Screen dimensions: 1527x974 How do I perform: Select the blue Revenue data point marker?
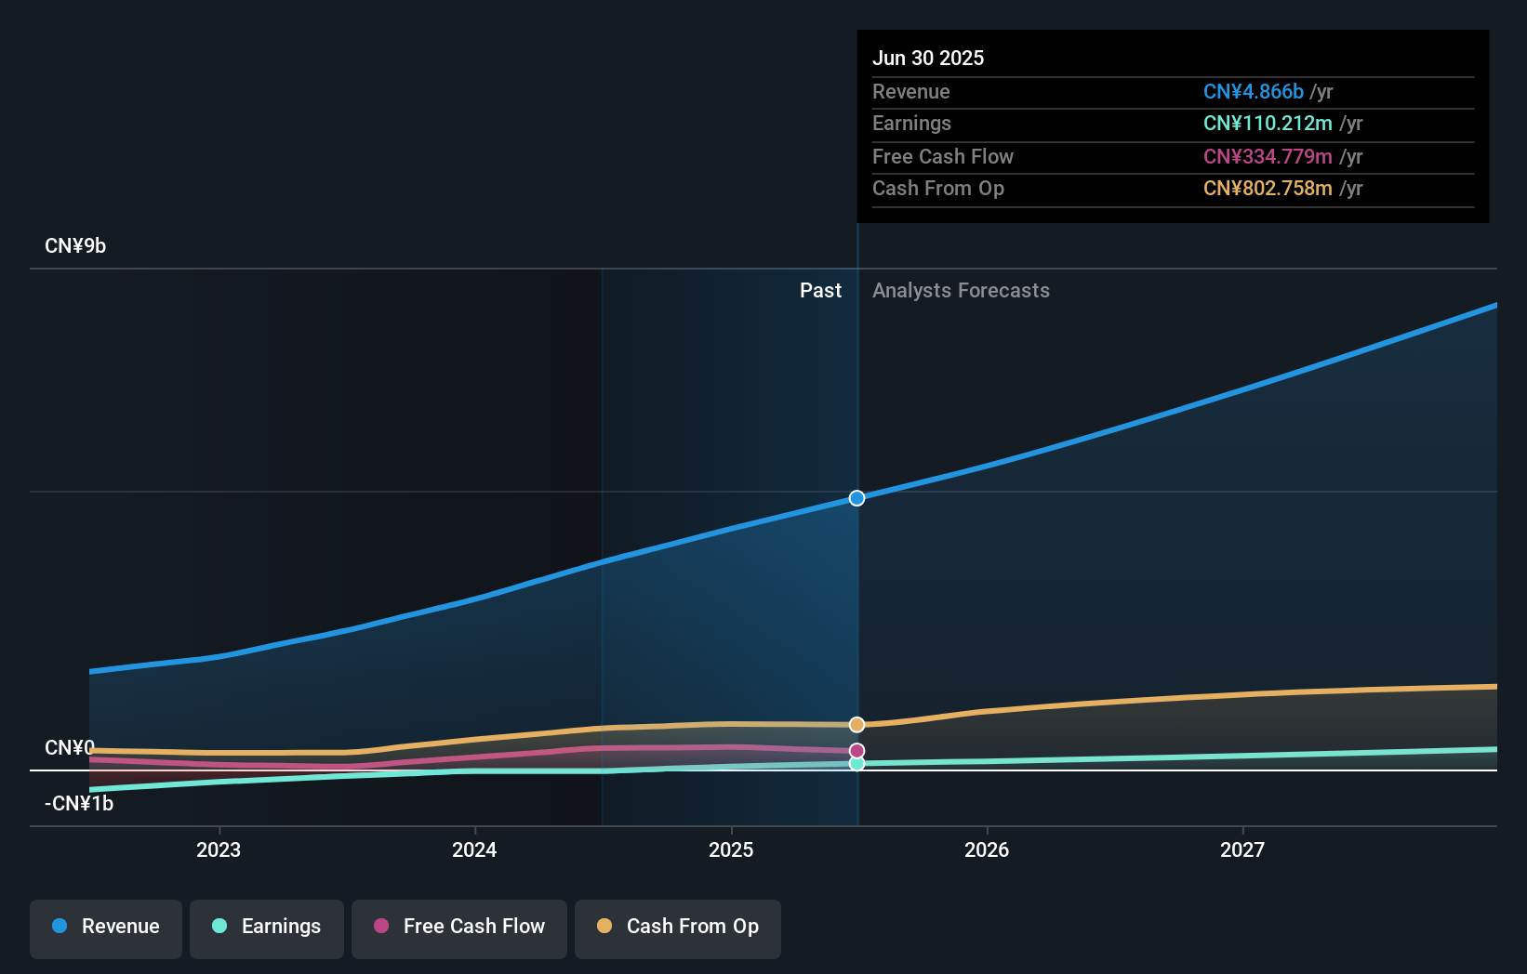pos(856,498)
